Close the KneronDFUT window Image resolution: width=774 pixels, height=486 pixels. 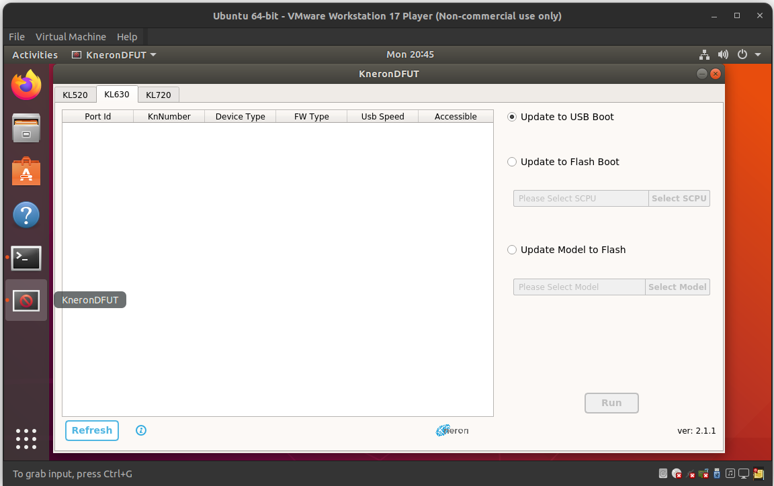(x=716, y=74)
